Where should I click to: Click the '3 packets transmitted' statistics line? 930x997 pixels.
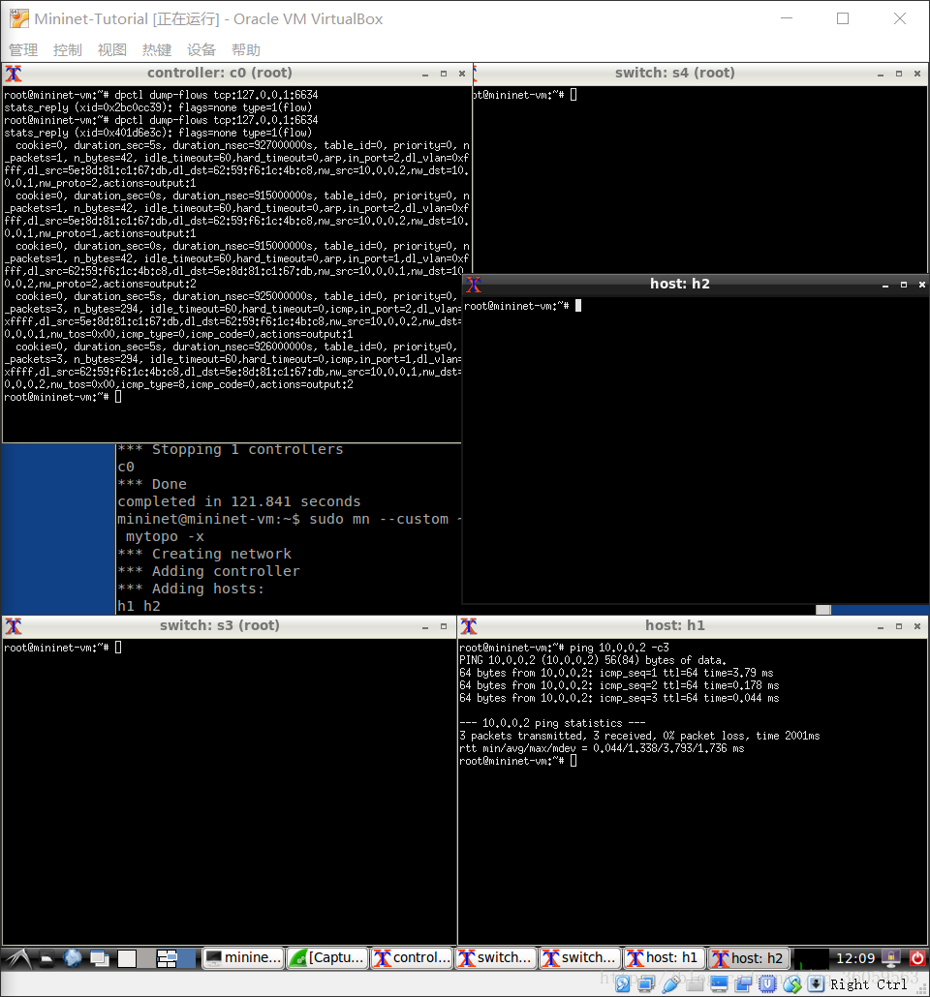click(639, 736)
